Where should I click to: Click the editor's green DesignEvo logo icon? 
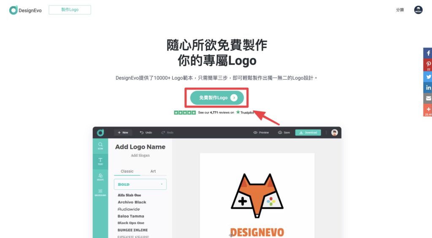tap(100, 133)
